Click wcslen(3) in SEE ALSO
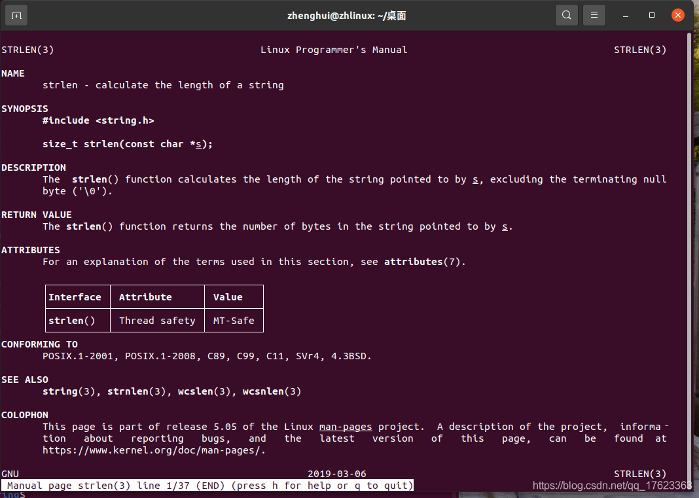Viewport: 699px width, 498px height. [204, 391]
